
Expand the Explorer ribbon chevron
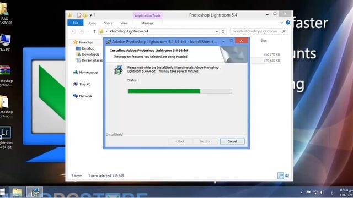(282, 23)
